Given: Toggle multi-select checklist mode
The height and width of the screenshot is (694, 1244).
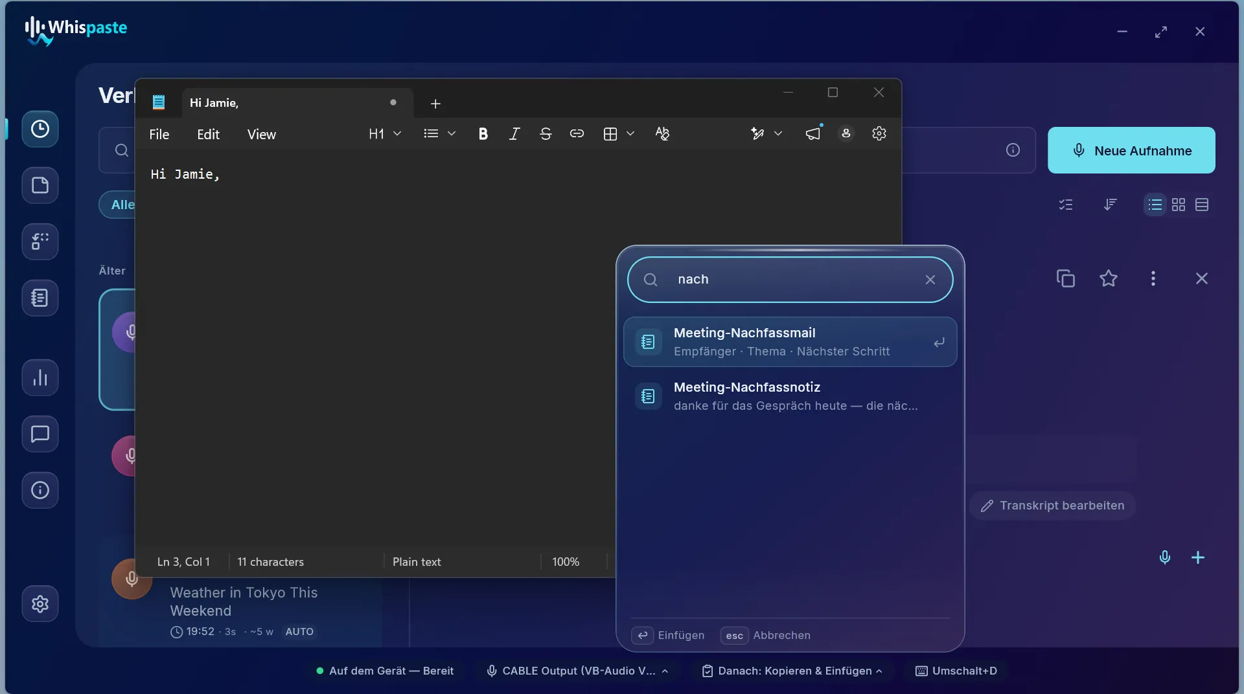Looking at the screenshot, I should click(1066, 205).
